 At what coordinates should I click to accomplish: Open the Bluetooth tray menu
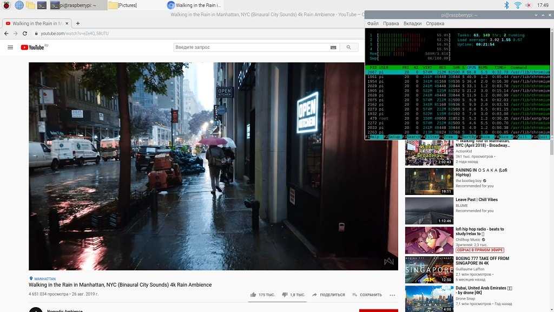coord(507,5)
